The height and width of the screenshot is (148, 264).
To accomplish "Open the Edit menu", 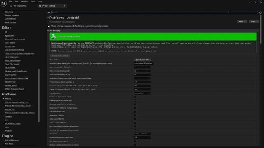I will point(16,2).
